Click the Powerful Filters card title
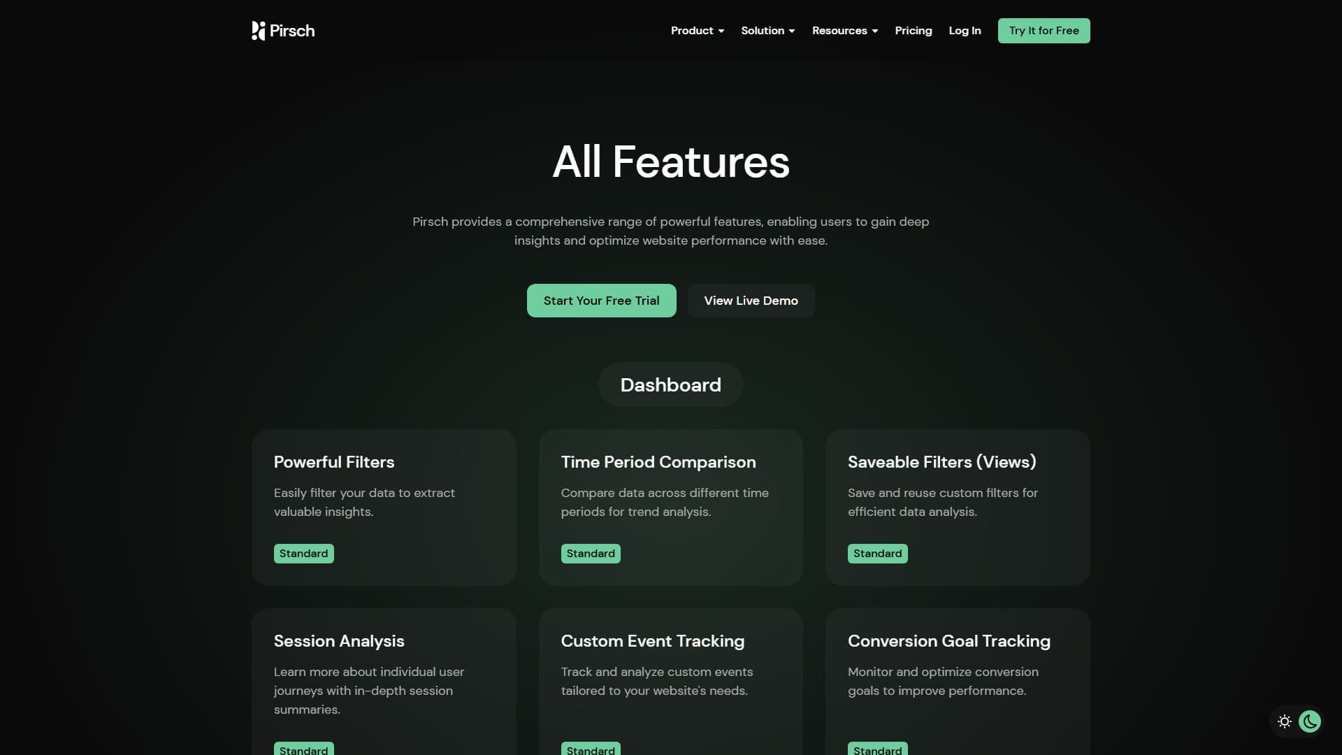The width and height of the screenshot is (1342, 755). coord(334,462)
